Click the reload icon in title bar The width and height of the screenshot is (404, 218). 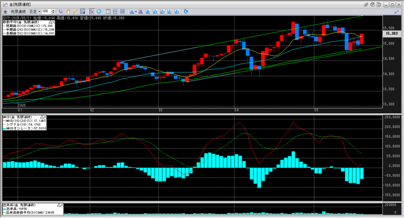pyautogui.click(x=373, y=4)
